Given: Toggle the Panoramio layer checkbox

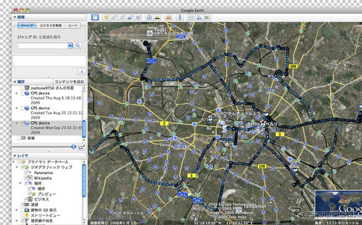Looking at the screenshot, I should [x=26, y=173].
